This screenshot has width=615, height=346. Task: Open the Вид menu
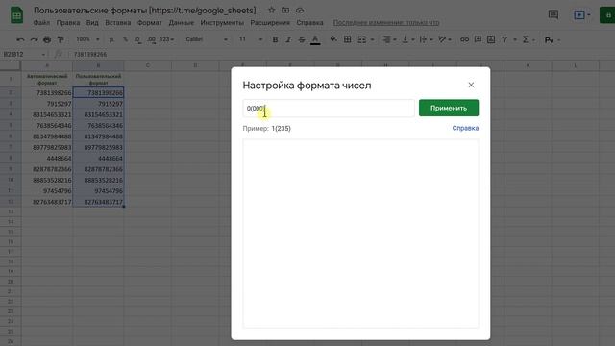point(92,23)
